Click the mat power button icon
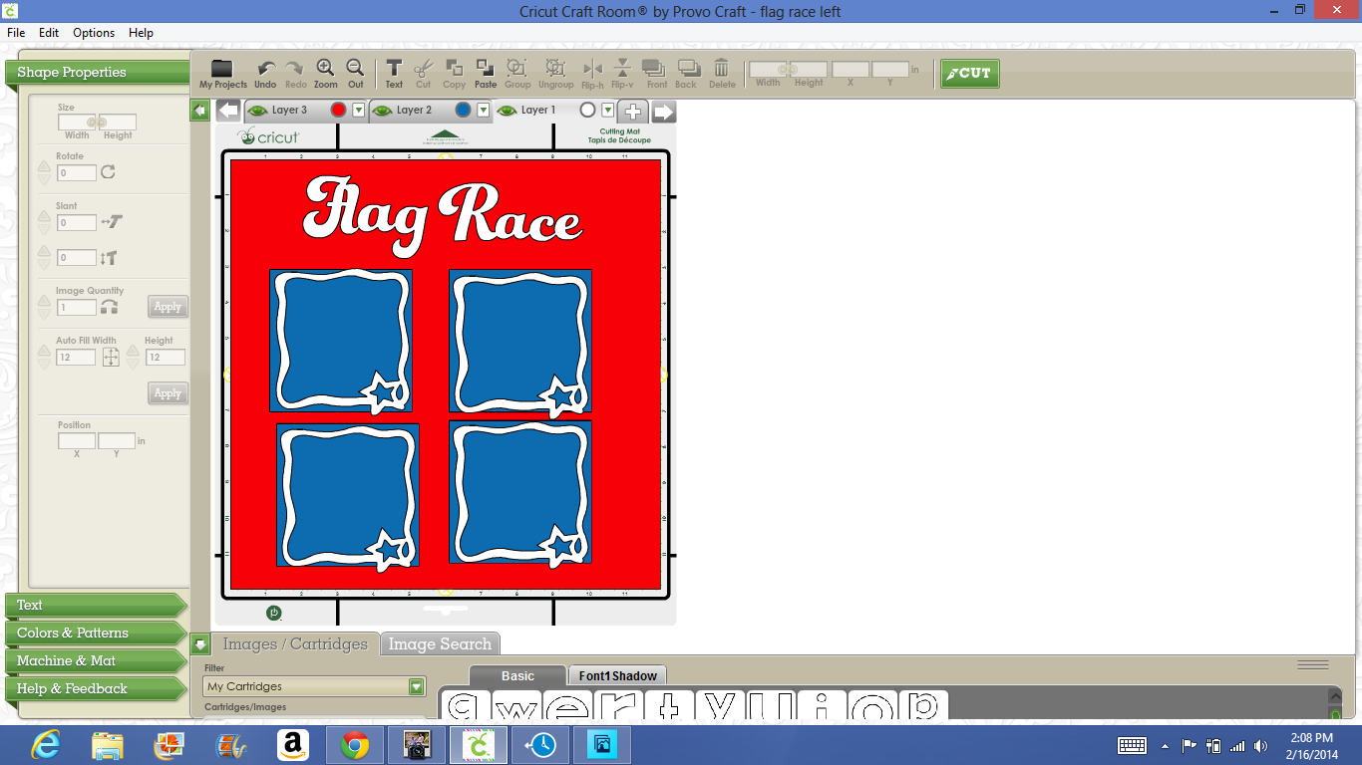 tap(274, 613)
